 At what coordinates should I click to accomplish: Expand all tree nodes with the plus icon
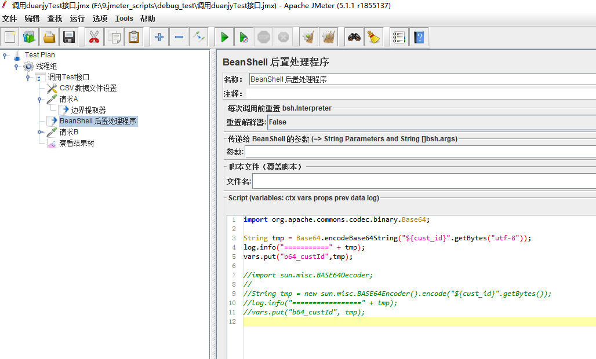coord(158,36)
